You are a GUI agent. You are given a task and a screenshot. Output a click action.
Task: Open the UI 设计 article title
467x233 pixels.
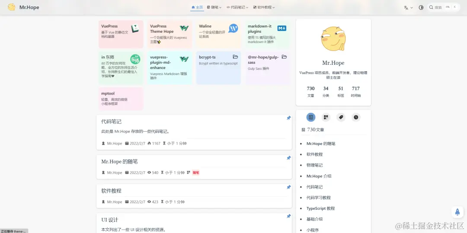coord(109,220)
